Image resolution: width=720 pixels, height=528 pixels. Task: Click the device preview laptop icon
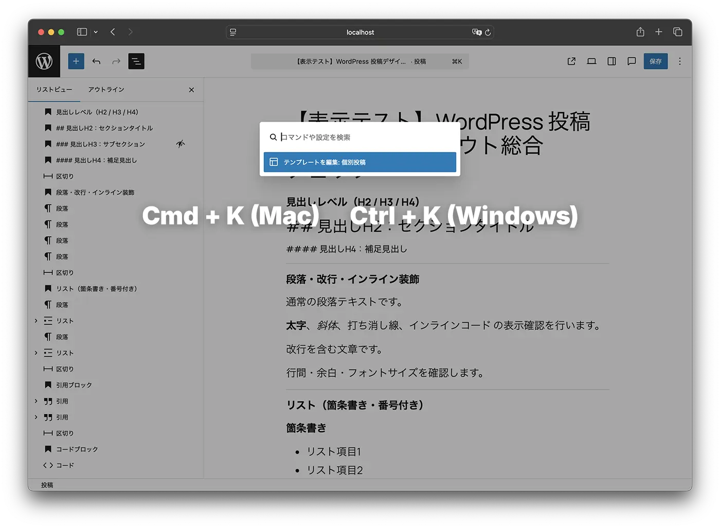pyautogui.click(x=591, y=61)
